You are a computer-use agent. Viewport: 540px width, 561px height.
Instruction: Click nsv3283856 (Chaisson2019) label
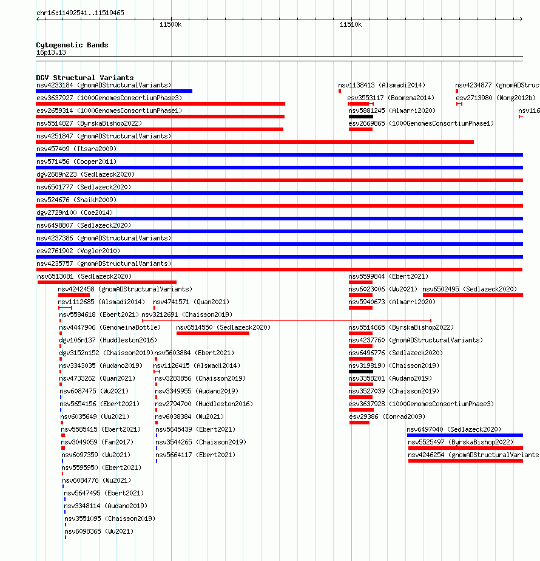pos(200,378)
